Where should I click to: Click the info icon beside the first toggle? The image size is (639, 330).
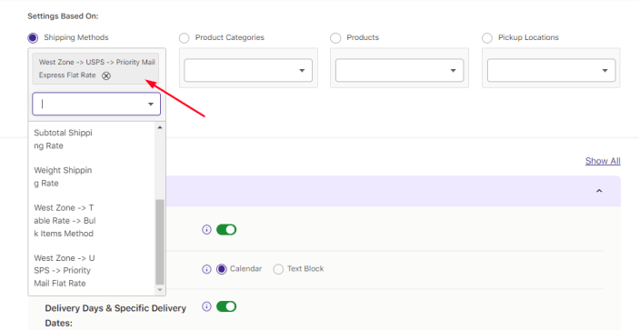[206, 230]
